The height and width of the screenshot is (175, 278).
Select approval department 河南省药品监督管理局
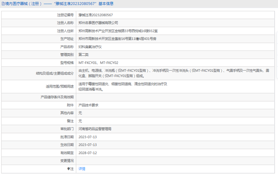point(95,129)
